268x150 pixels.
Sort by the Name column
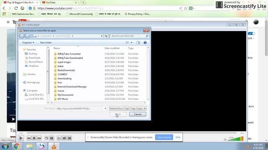[57, 48]
